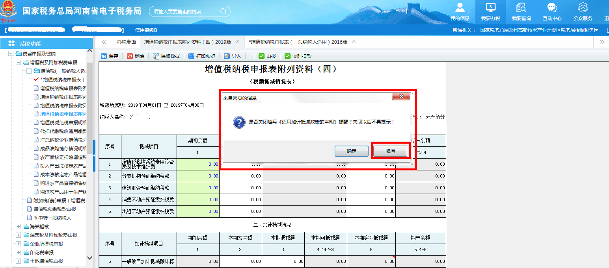This screenshot has width=609, height=268.
Task: Click the 提取数据 extract data icon
Action: (156, 56)
